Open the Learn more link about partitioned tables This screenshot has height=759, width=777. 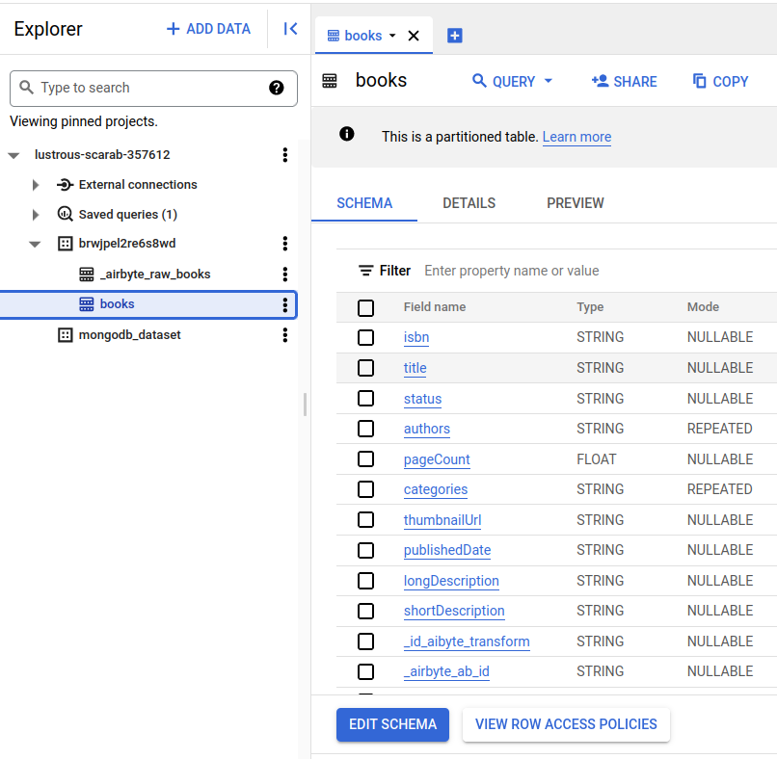tap(576, 136)
